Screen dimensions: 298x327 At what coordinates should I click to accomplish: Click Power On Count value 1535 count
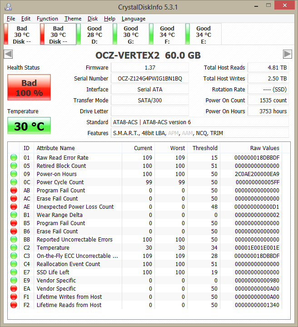(x=268, y=101)
